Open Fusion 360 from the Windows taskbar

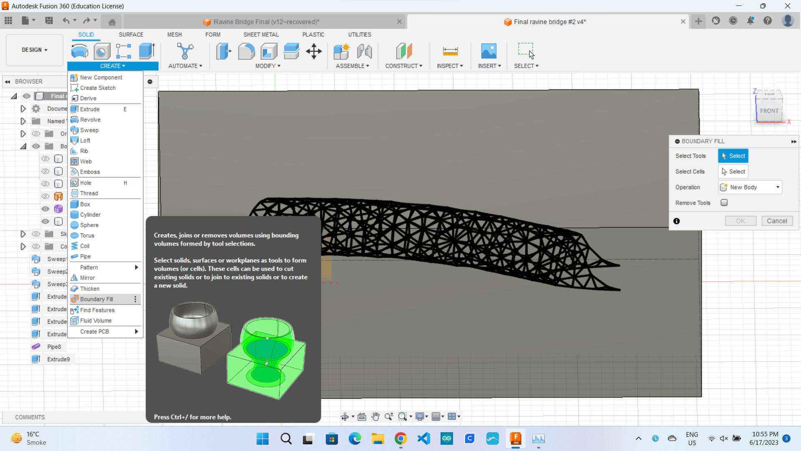pyautogui.click(x=515, y=439)
